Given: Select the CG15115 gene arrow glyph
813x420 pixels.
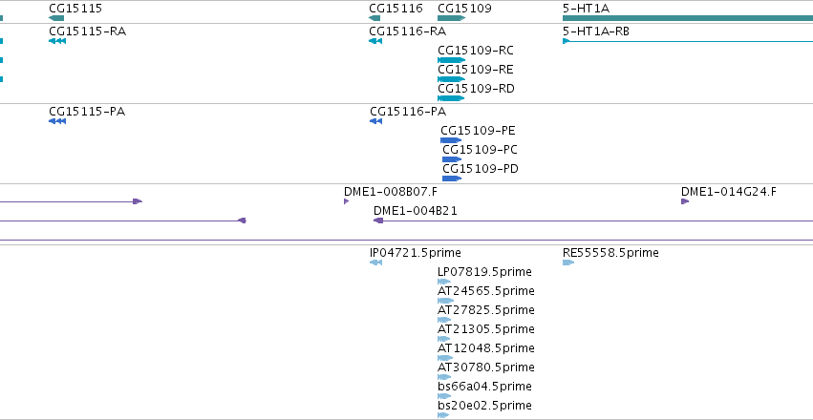Looking at the screenshot, I should click(x=56, y=18).
